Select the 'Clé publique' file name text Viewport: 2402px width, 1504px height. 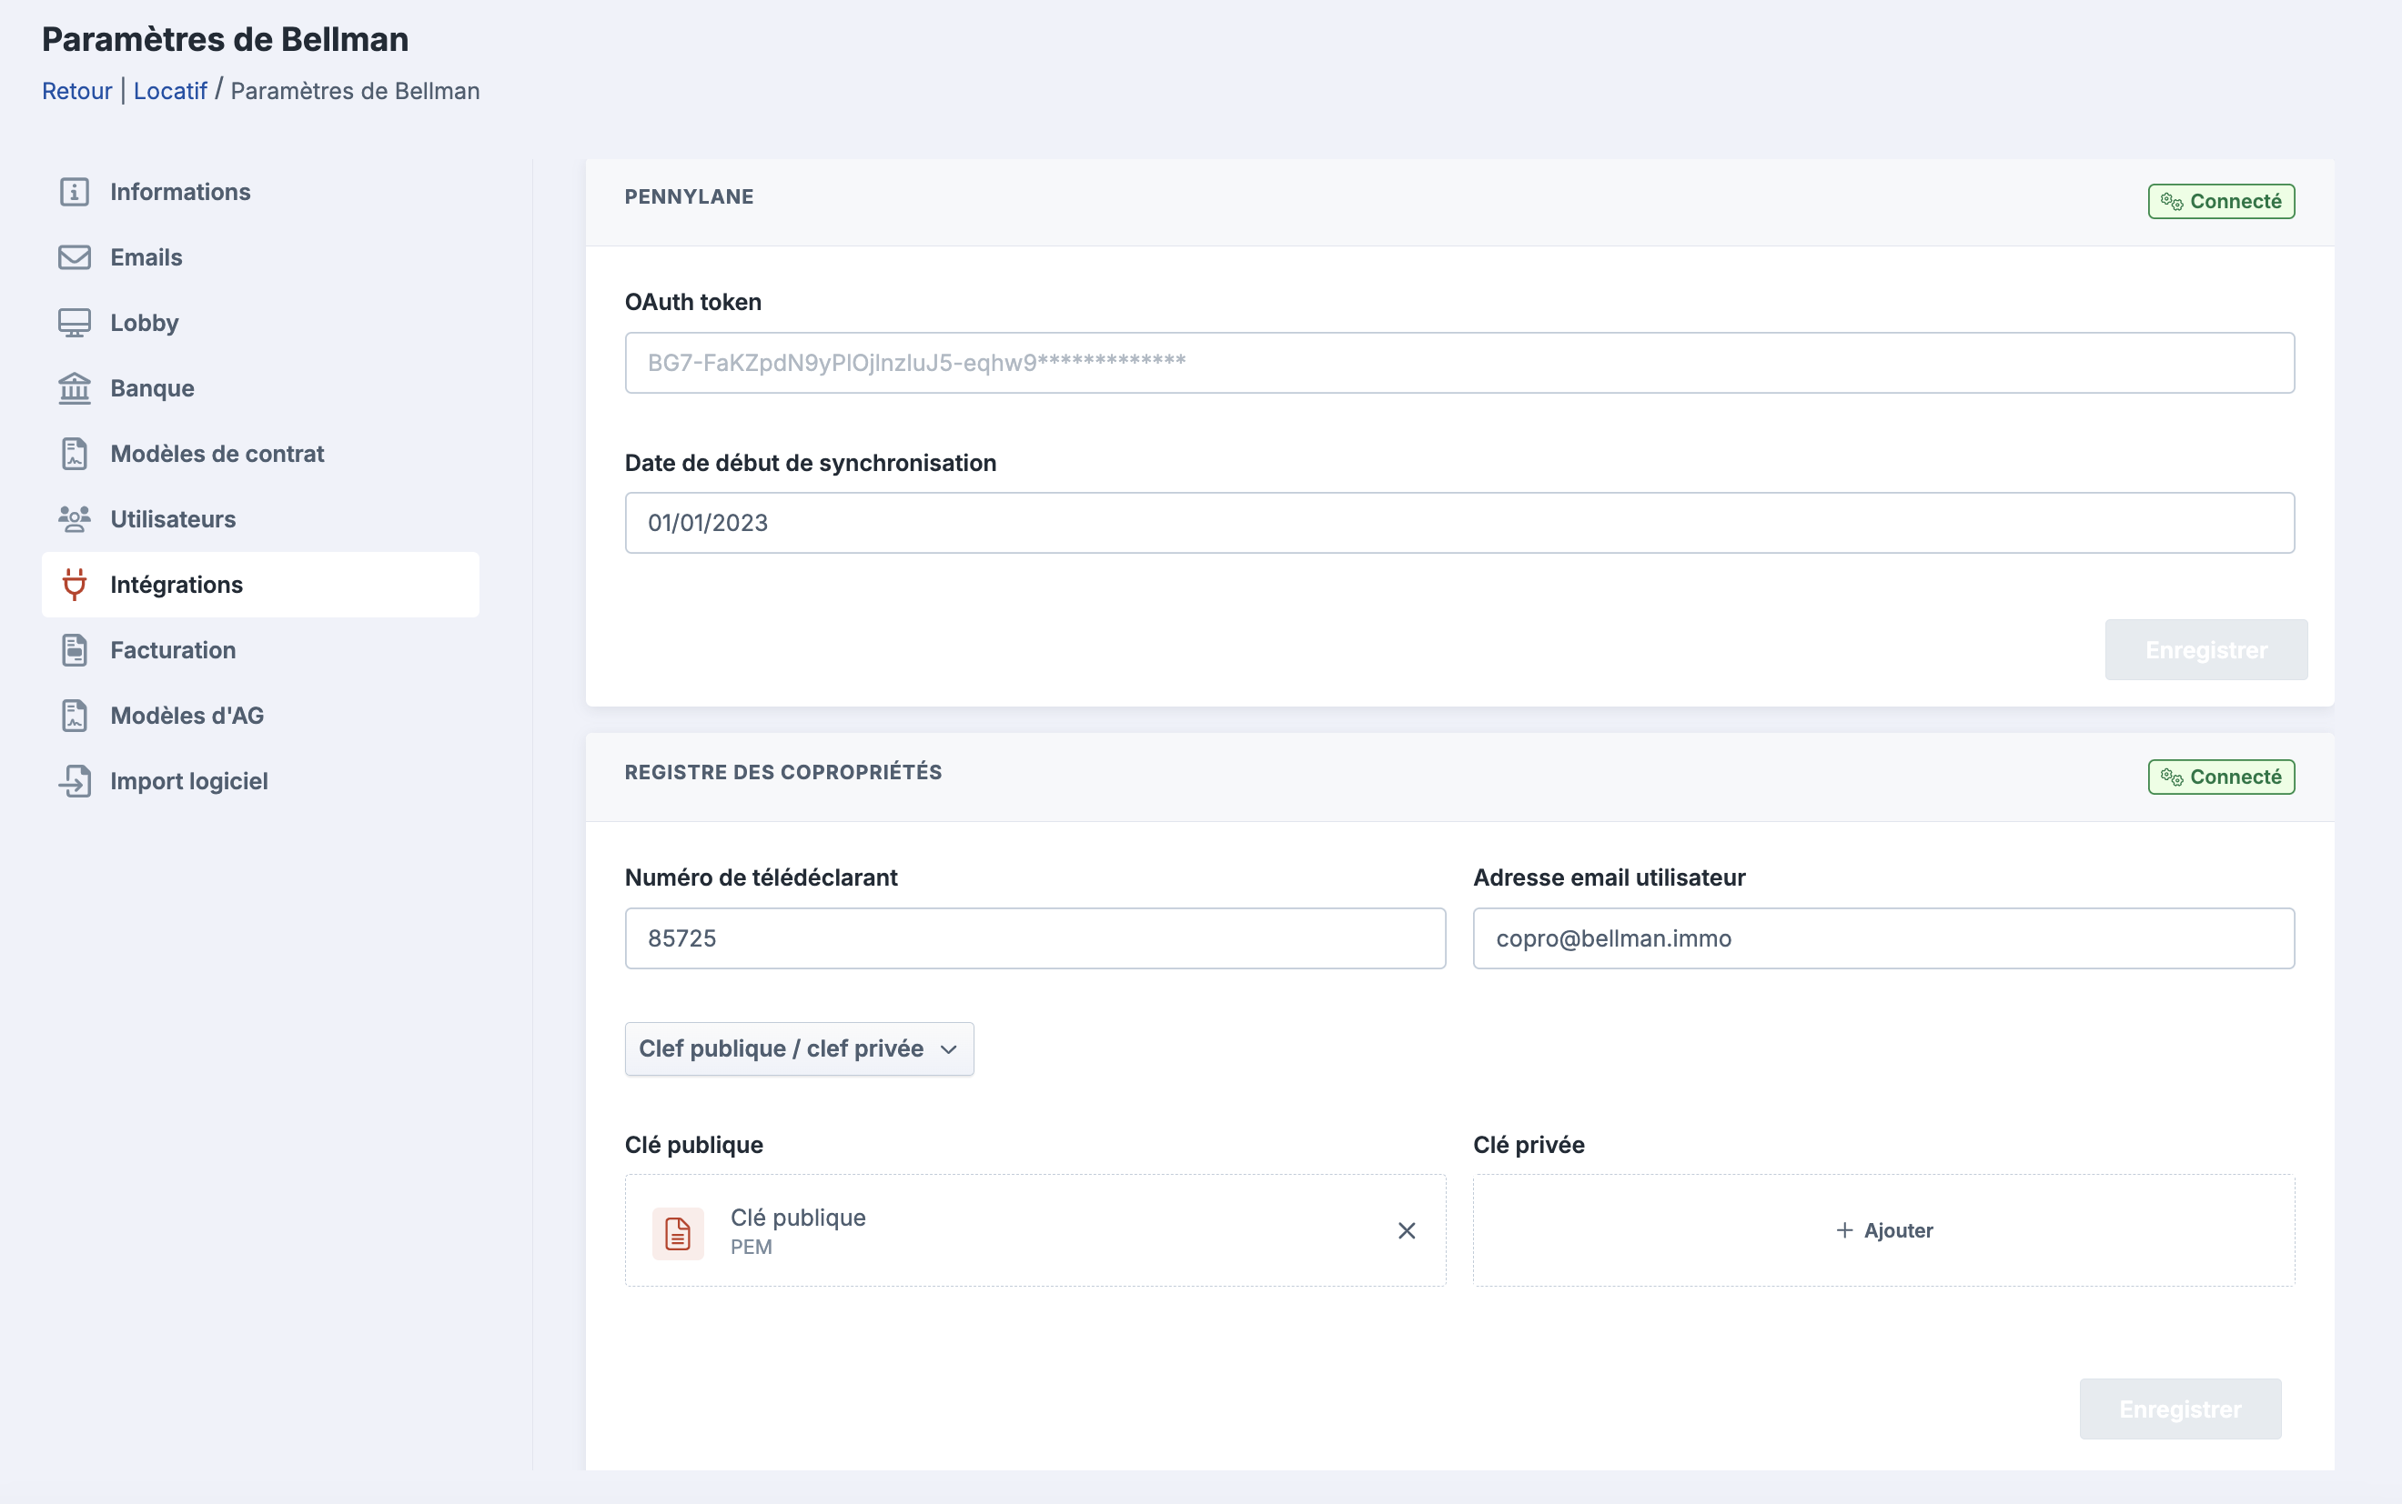point(798,1218)
